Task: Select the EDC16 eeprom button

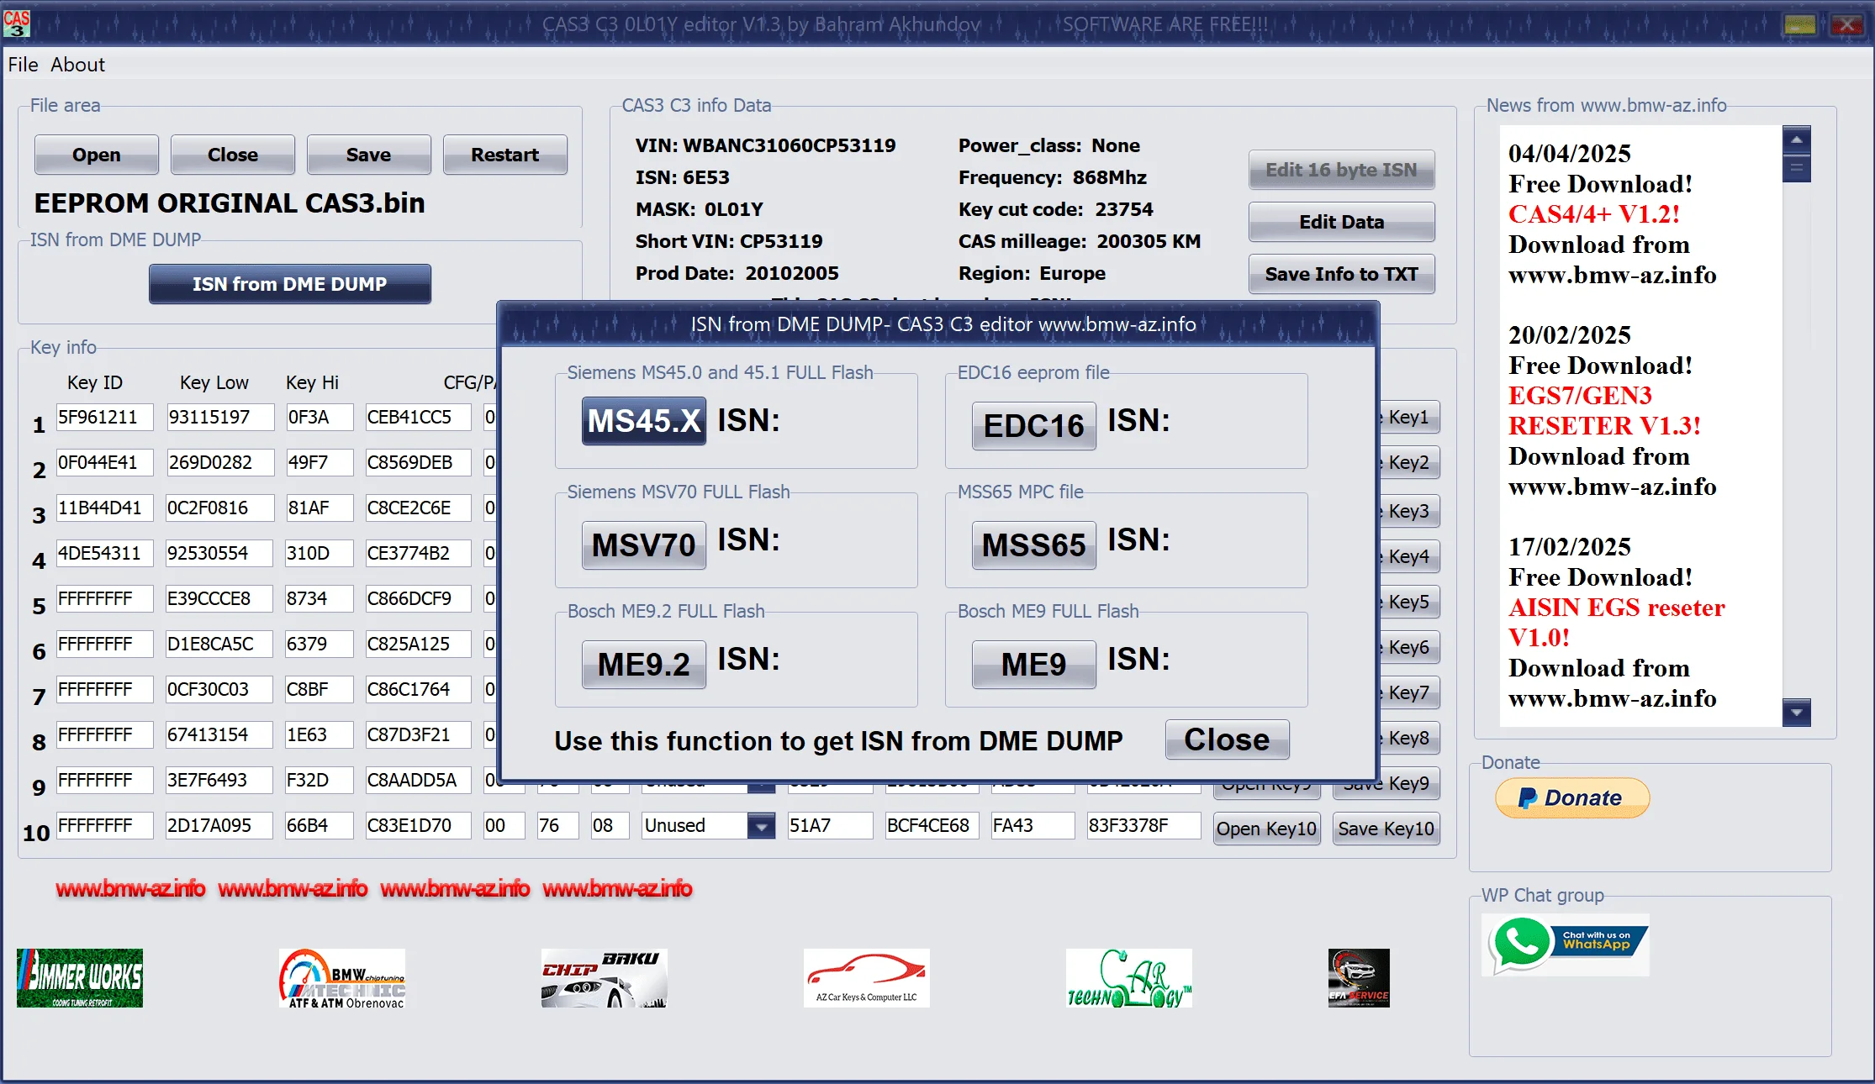Action: click(x=1034, y=426)
